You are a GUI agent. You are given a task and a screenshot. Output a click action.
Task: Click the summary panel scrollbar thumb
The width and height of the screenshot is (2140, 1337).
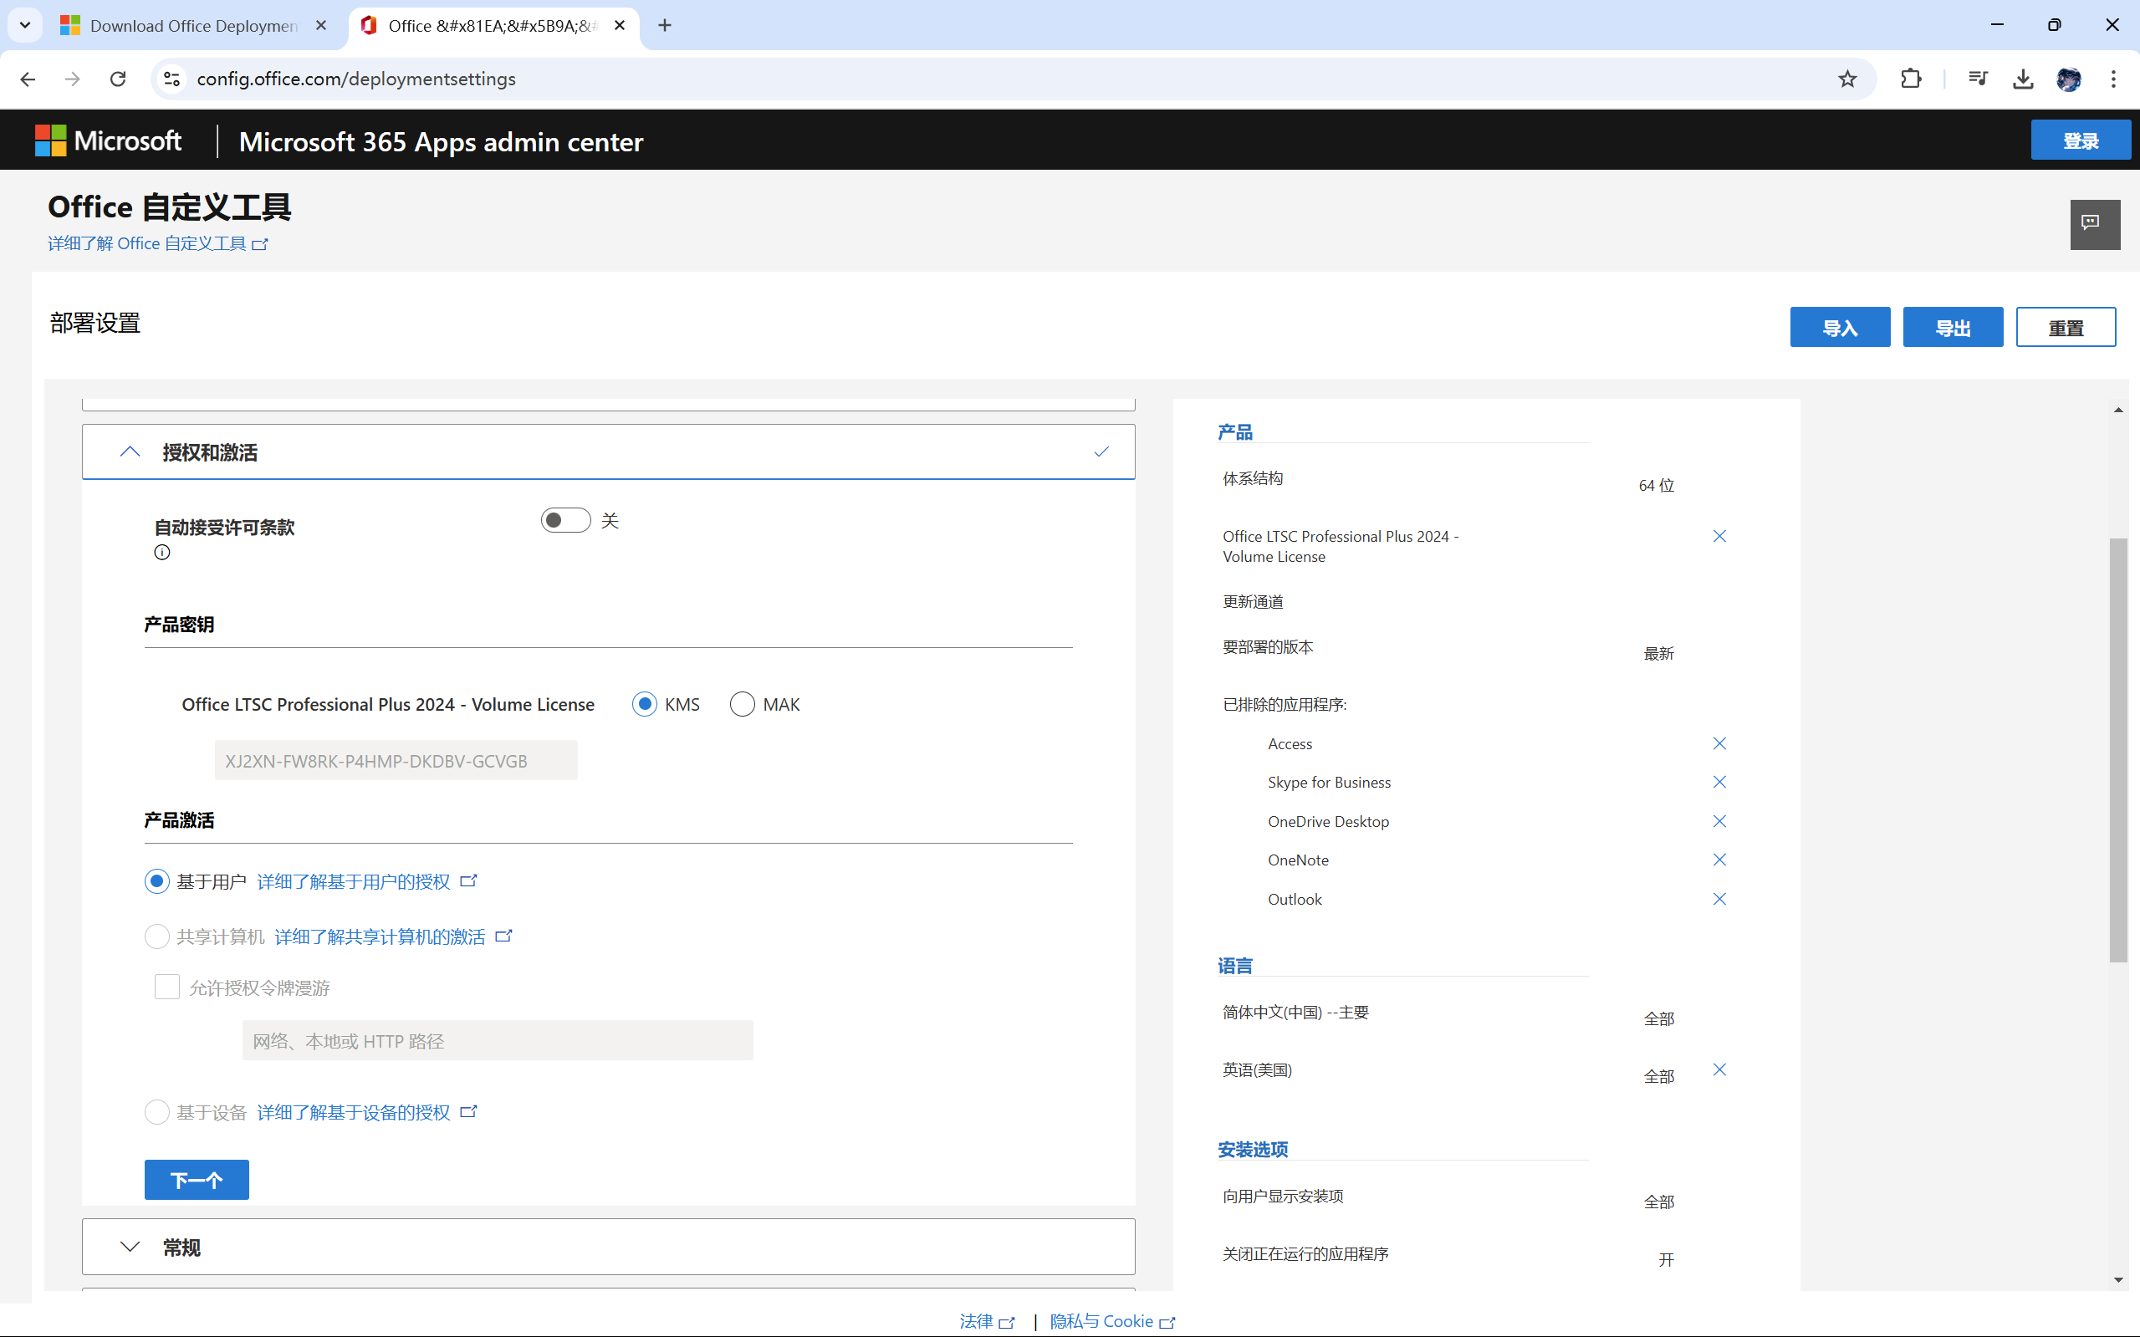point(2118,750)
